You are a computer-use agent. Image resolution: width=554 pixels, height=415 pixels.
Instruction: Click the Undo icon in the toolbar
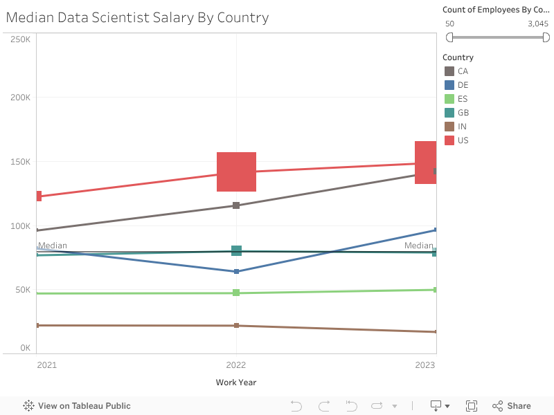[x=296, y=405]
